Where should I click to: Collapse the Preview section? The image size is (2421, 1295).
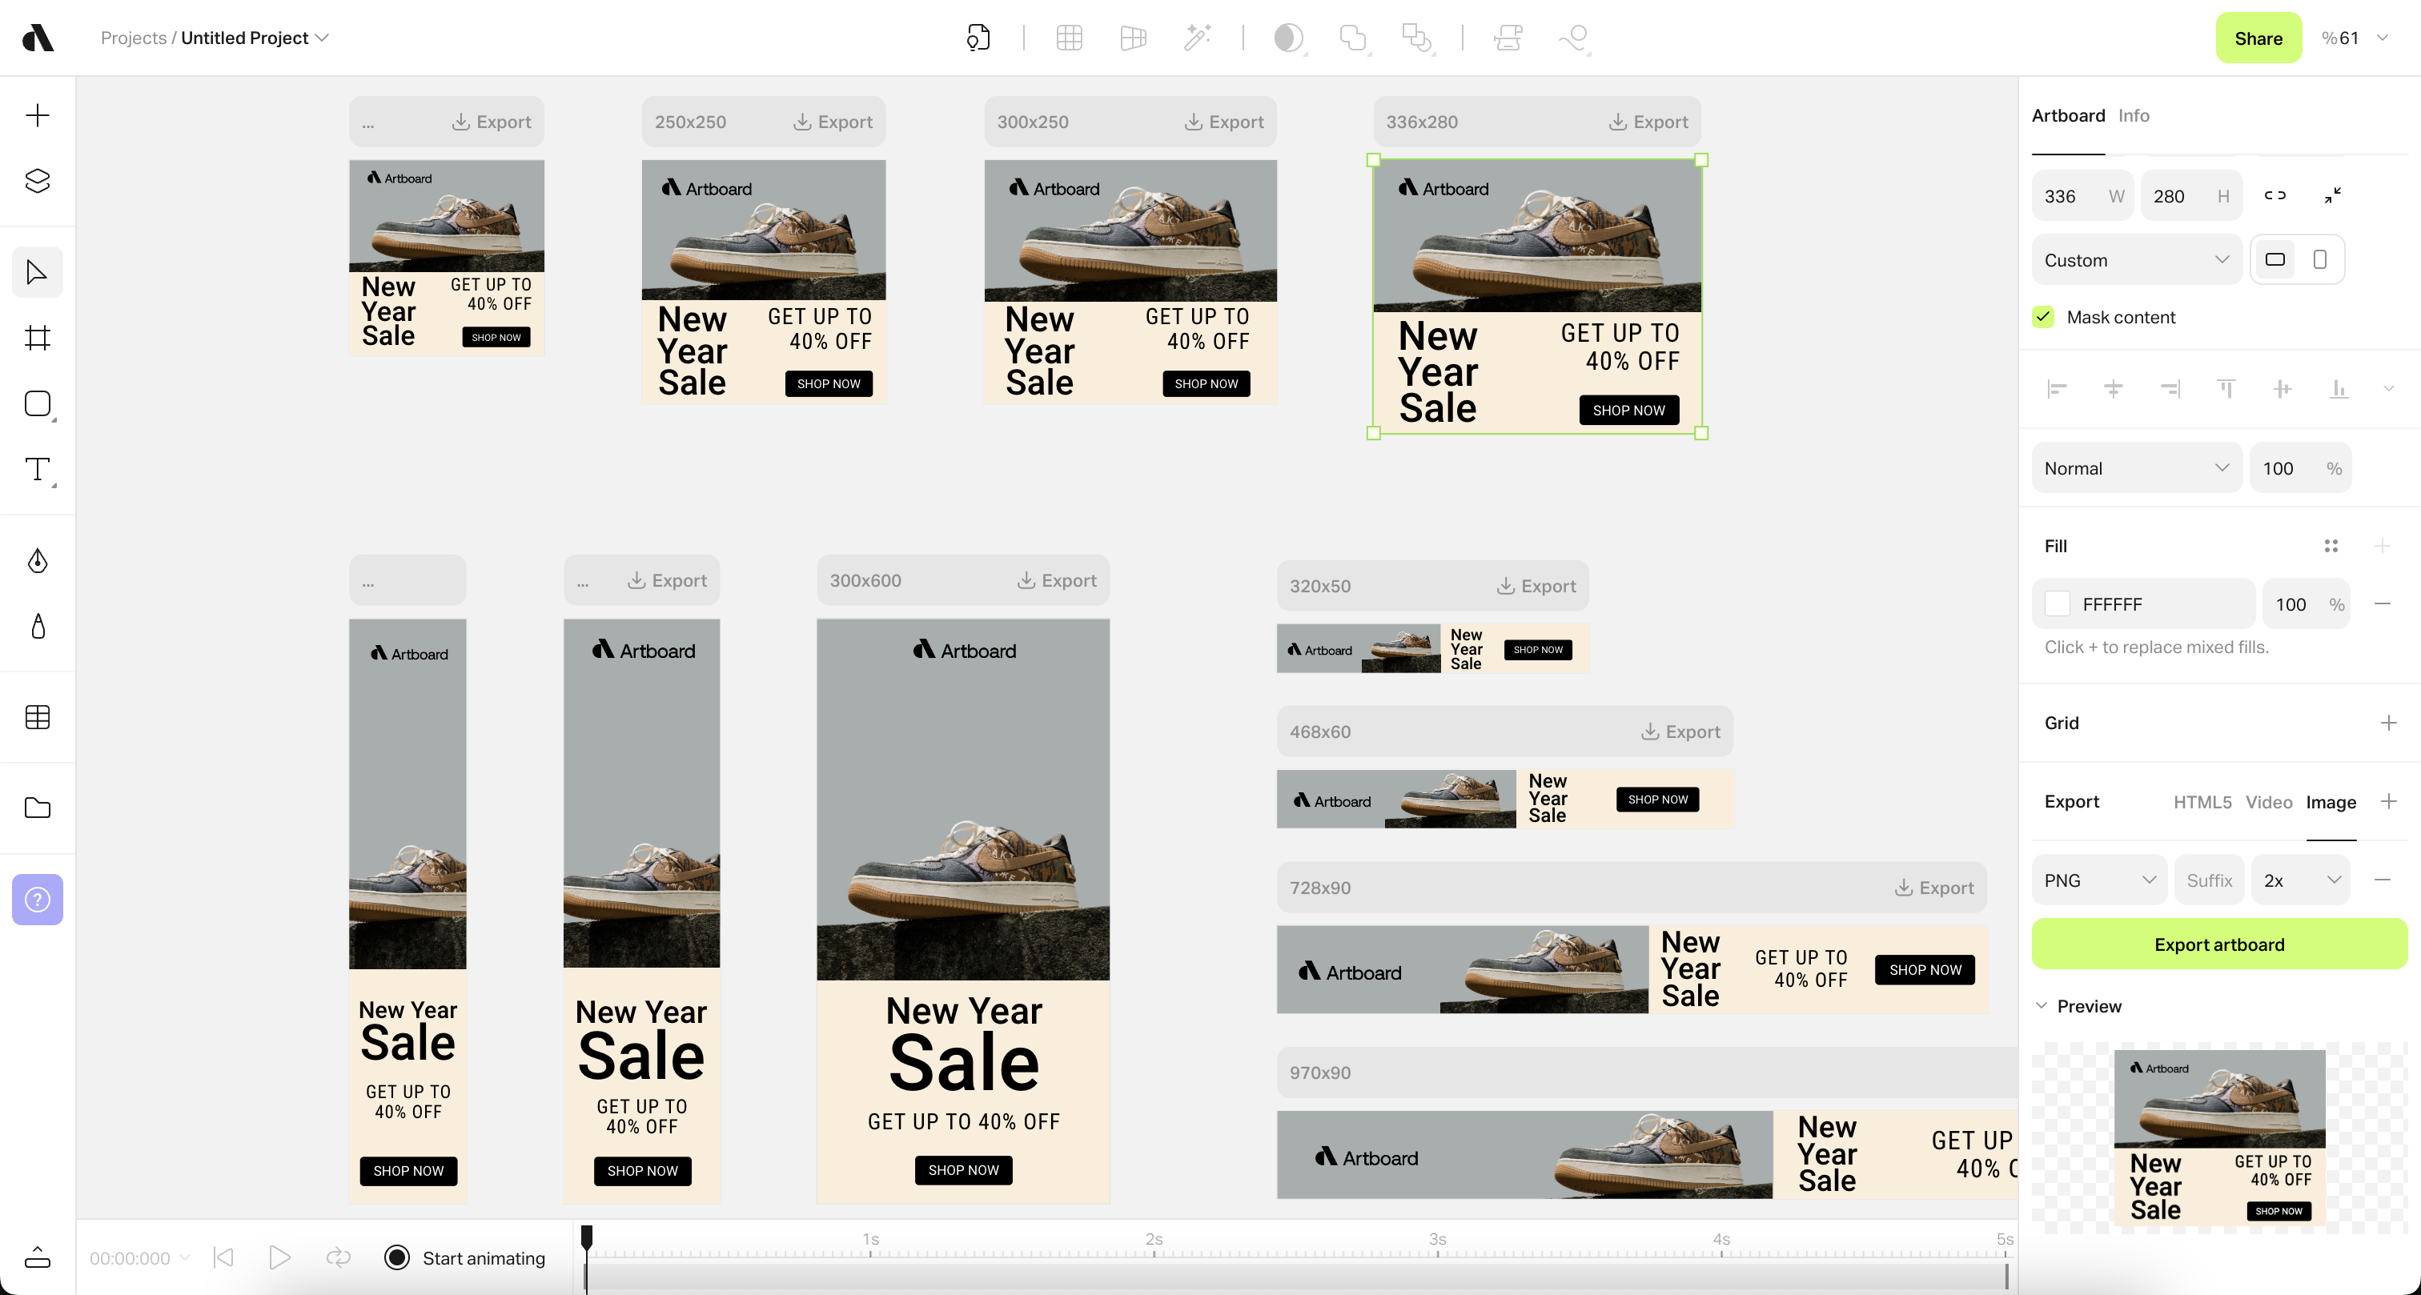coord(2042,1005)
